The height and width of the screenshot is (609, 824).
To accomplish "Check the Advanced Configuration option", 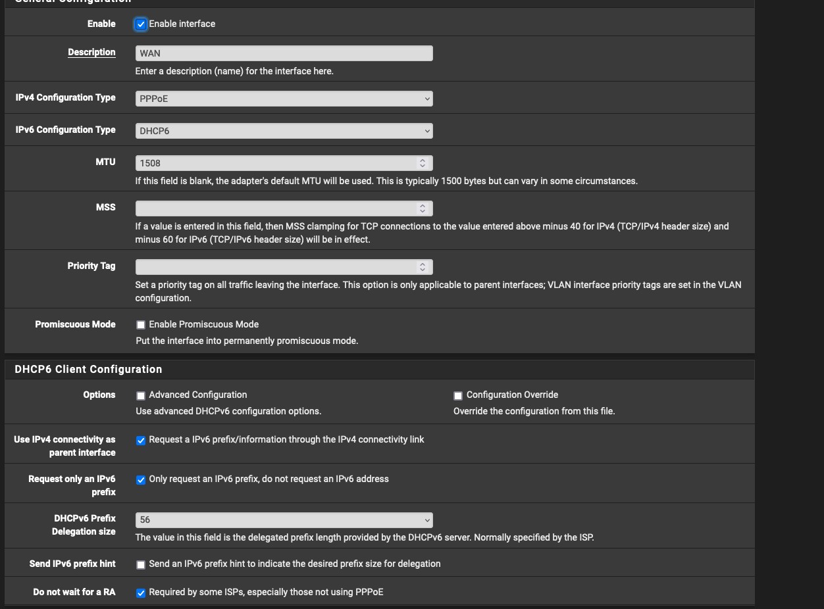I will (141, 396).
